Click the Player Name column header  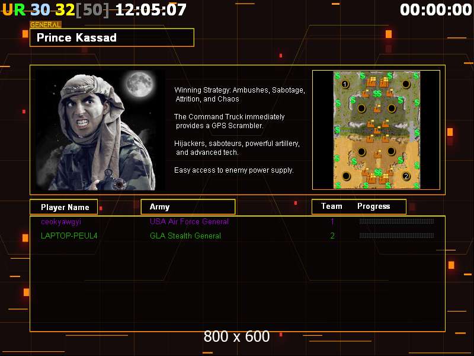click(64, 207)
